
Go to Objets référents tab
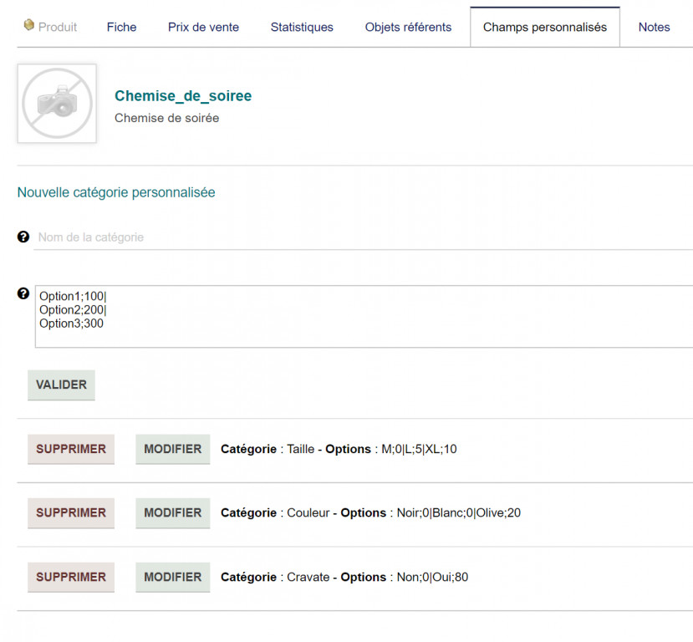coord(408,27)
